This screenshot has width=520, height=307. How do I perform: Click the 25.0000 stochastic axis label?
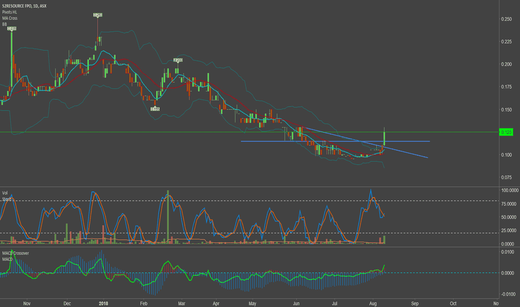coord(510,231)
